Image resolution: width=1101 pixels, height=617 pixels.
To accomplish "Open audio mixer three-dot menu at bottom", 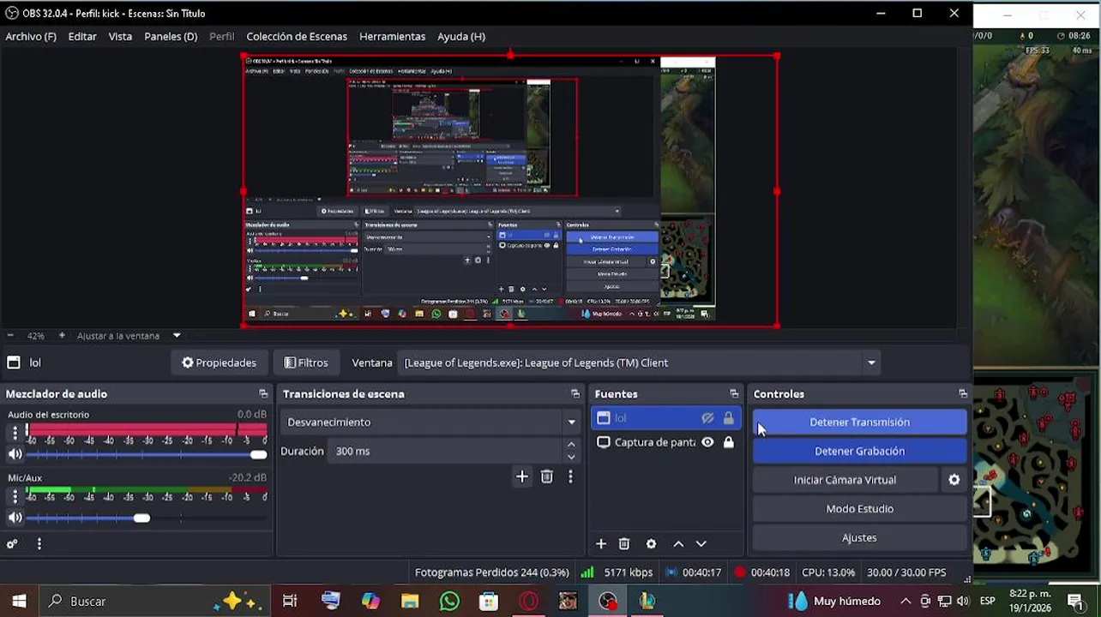I will [x=39, y=544].
